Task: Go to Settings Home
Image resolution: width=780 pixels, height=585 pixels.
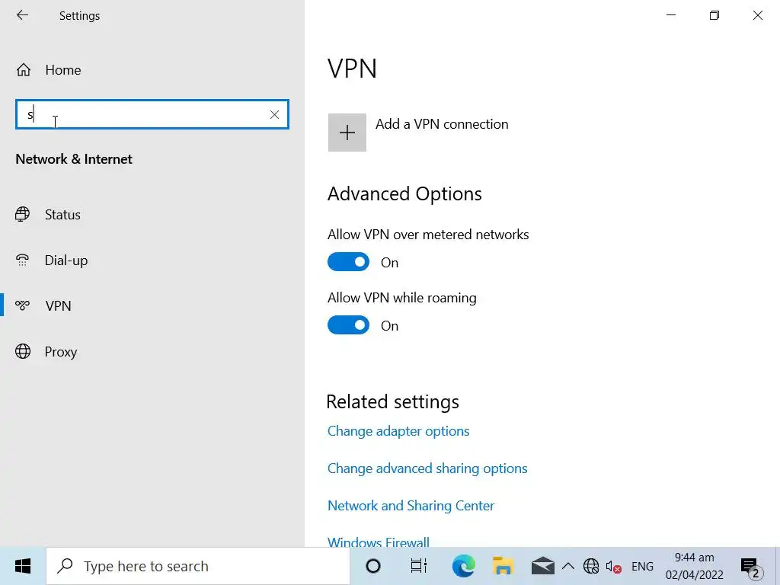Action: pyautogui.click(x=62, y=70)
